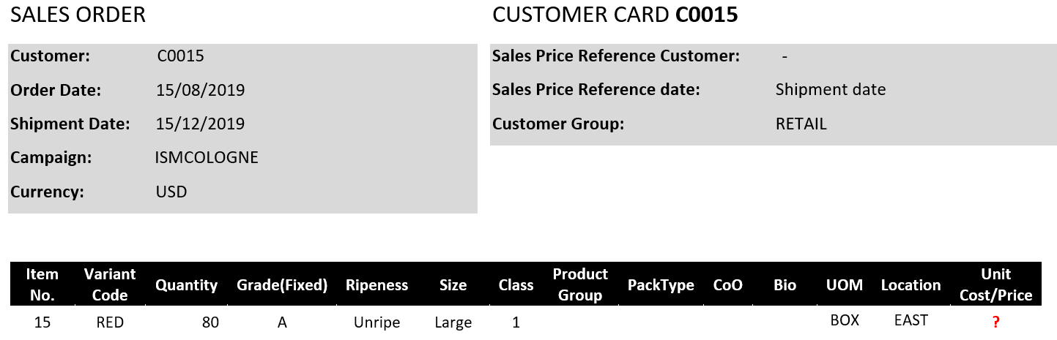The width and height of the screenshot is (1057, 340).
Task: Click the Grade(Fixed) column header
Action: [281, 285]
